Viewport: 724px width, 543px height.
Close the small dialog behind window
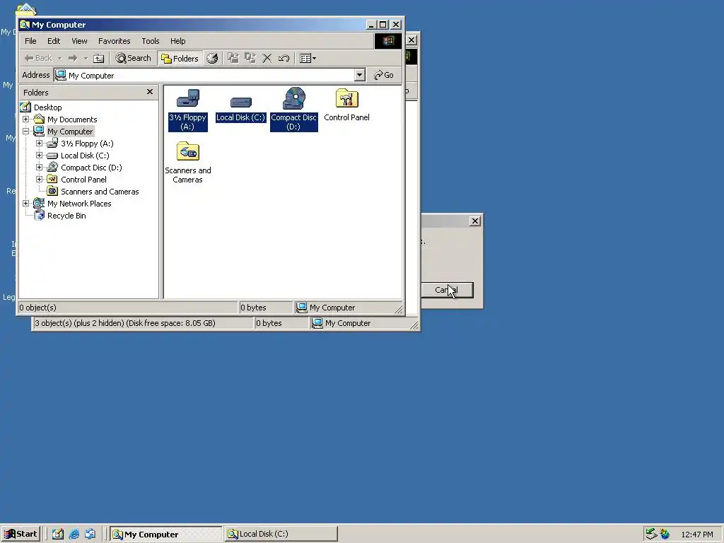coord(474,221)
